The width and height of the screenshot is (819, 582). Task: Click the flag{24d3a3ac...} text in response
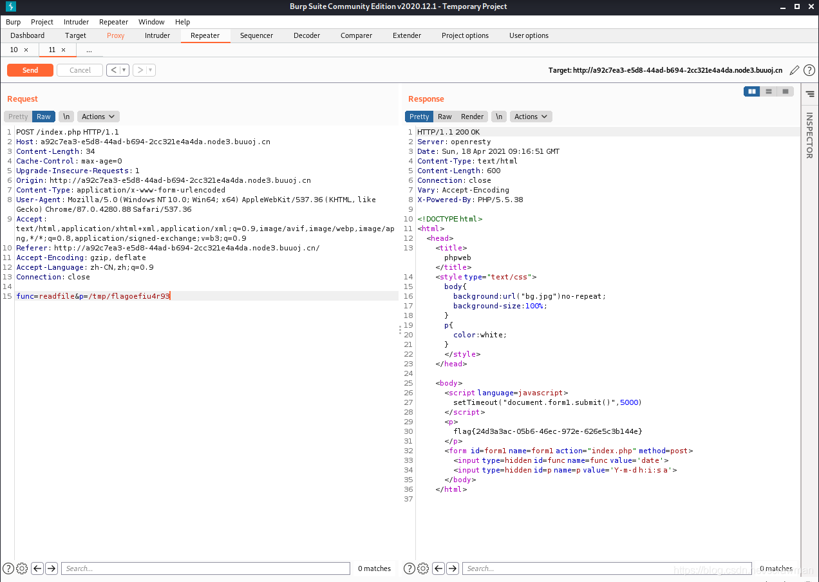[x=547, y=431]
